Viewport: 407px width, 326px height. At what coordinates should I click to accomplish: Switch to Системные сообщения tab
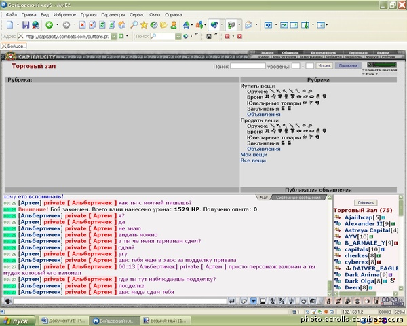(x=298, y=198)
